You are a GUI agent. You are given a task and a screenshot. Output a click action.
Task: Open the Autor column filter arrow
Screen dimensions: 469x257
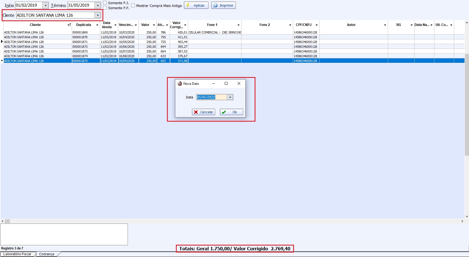click(385, 25)
